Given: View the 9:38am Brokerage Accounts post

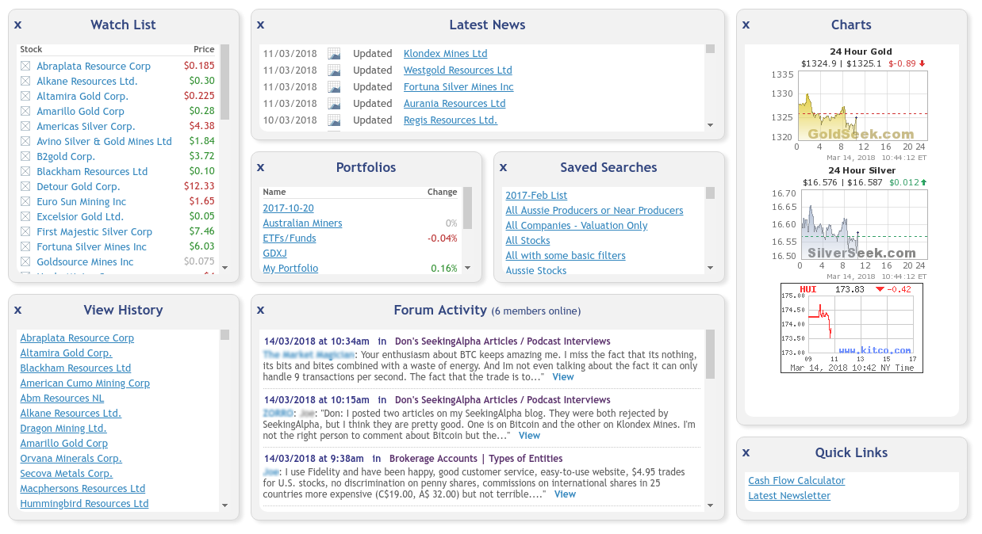Looking at the screenshot, I should [x=565, y=494].
